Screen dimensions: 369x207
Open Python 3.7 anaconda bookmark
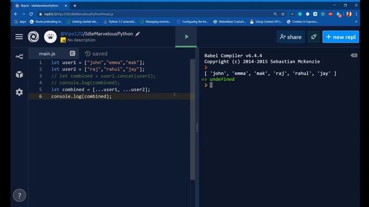tap(119, 22)
